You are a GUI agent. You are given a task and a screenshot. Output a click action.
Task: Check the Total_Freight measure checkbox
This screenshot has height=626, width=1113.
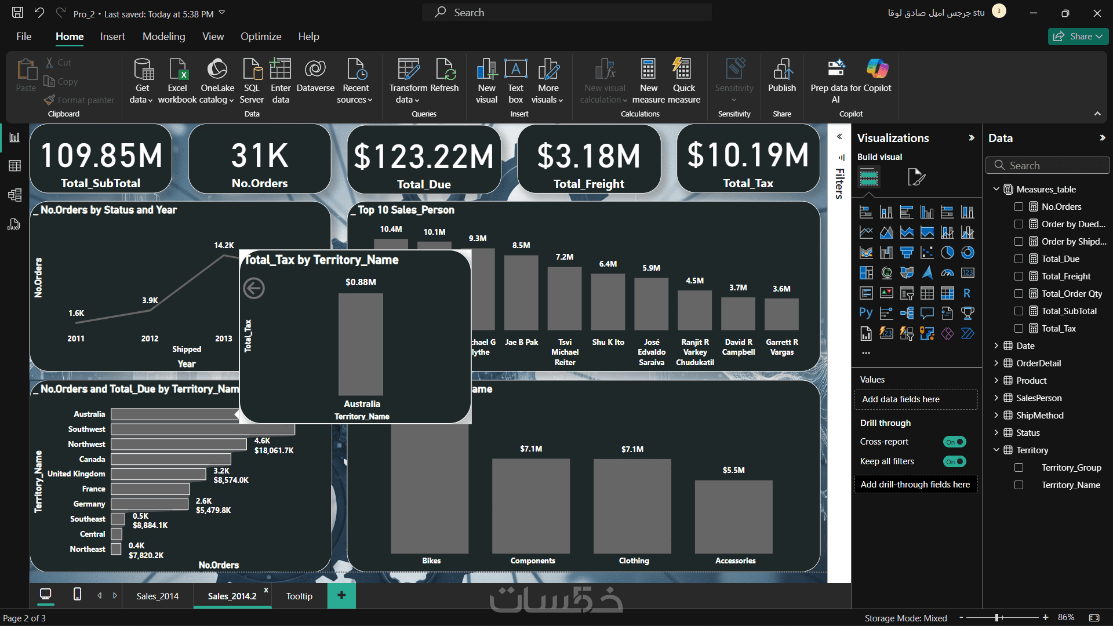pyautogui.click(x=1019, y=276)
